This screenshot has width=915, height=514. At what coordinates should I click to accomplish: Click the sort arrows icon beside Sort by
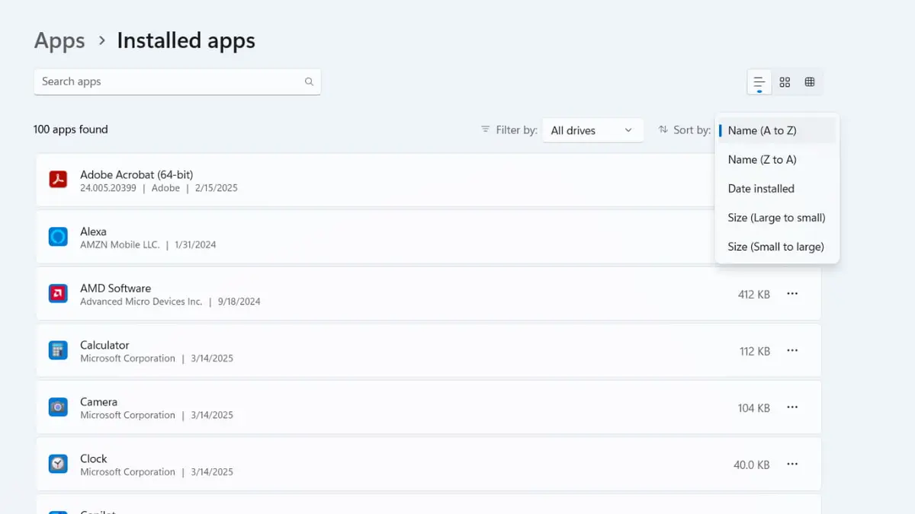(x=663, y=129)
